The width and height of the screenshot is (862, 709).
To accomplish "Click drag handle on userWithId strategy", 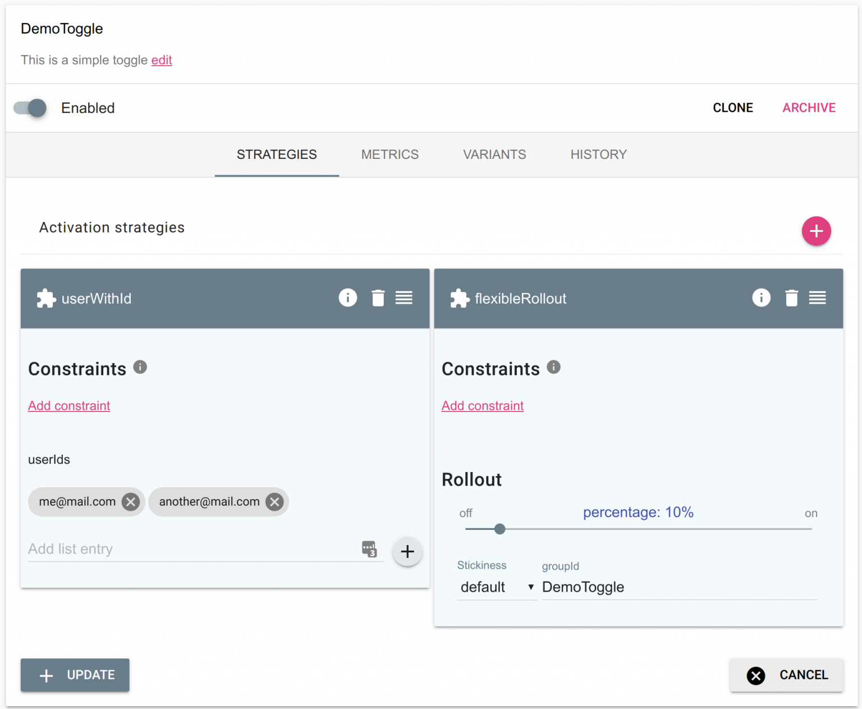I will [x=404, y=298].
